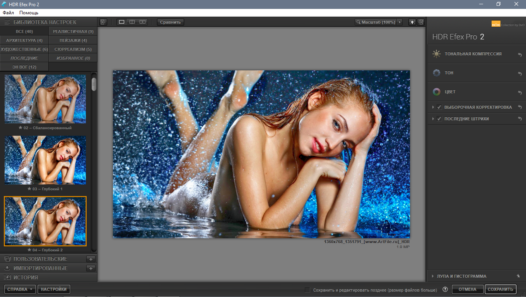Click the lightbulb background color icon

(x=412, y=22)
